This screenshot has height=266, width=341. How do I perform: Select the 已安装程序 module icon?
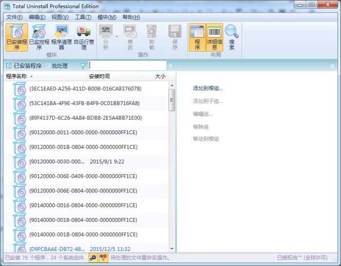pos(17,37)
